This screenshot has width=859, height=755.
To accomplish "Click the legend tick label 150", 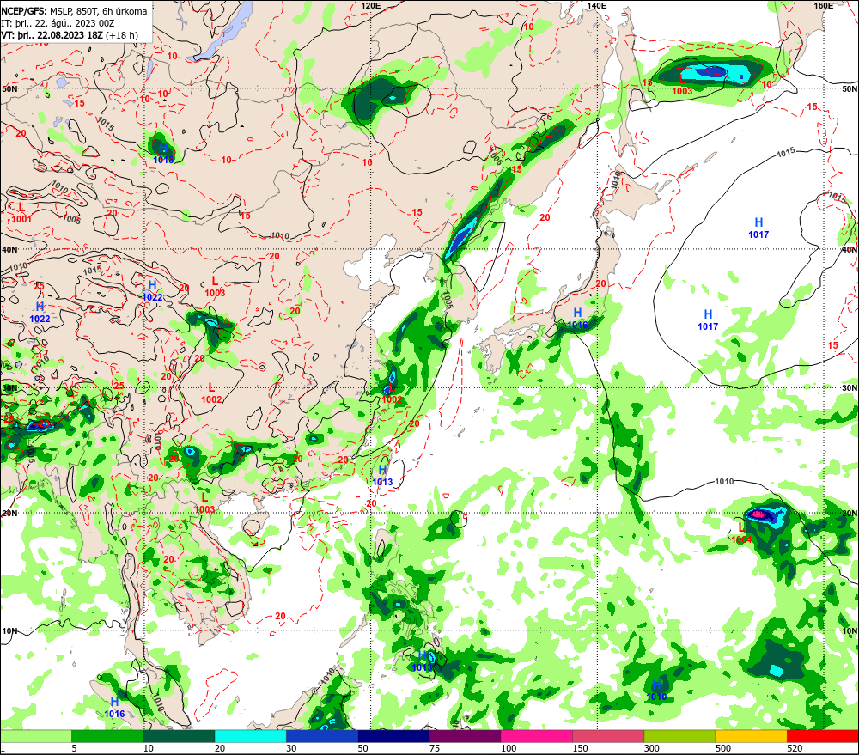I will coord(580,748).
